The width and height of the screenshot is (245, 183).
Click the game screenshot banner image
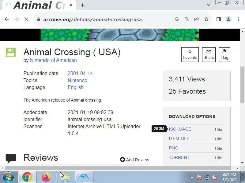[120, 35]
